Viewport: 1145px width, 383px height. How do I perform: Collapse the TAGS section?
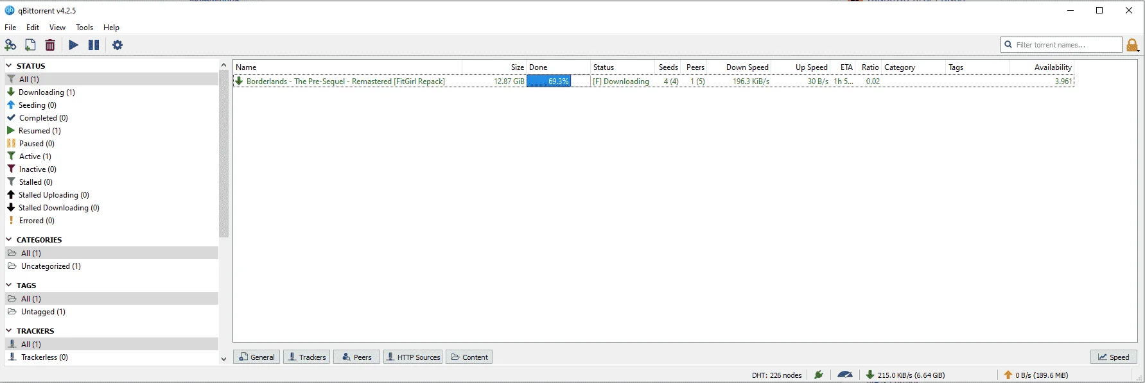click(9, 285)
